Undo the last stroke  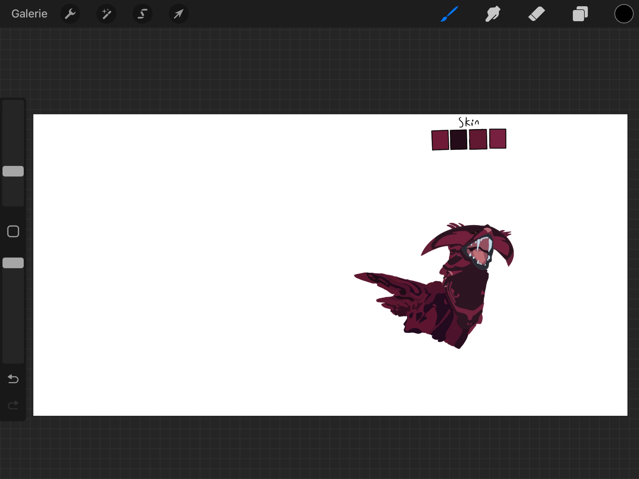(13, 379)
